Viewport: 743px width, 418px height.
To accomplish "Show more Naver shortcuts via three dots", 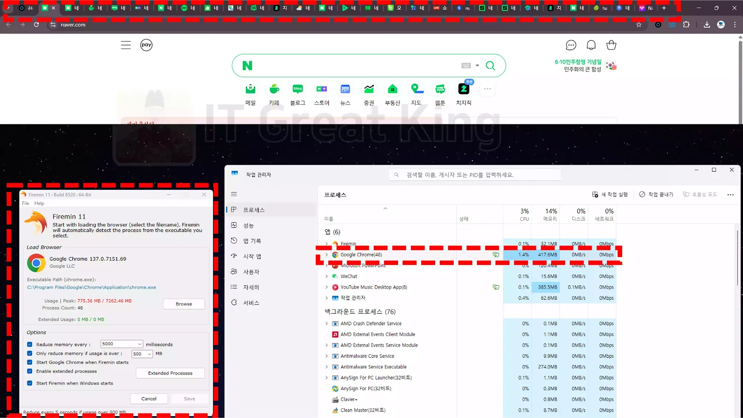I will (x=487, y=89).
